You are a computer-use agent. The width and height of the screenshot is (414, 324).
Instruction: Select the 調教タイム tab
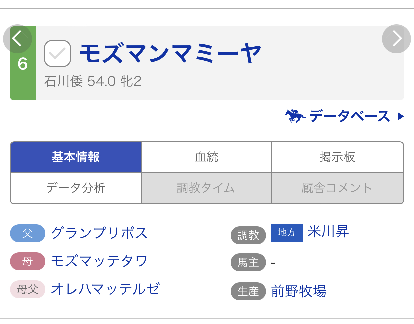coord(206,188)
